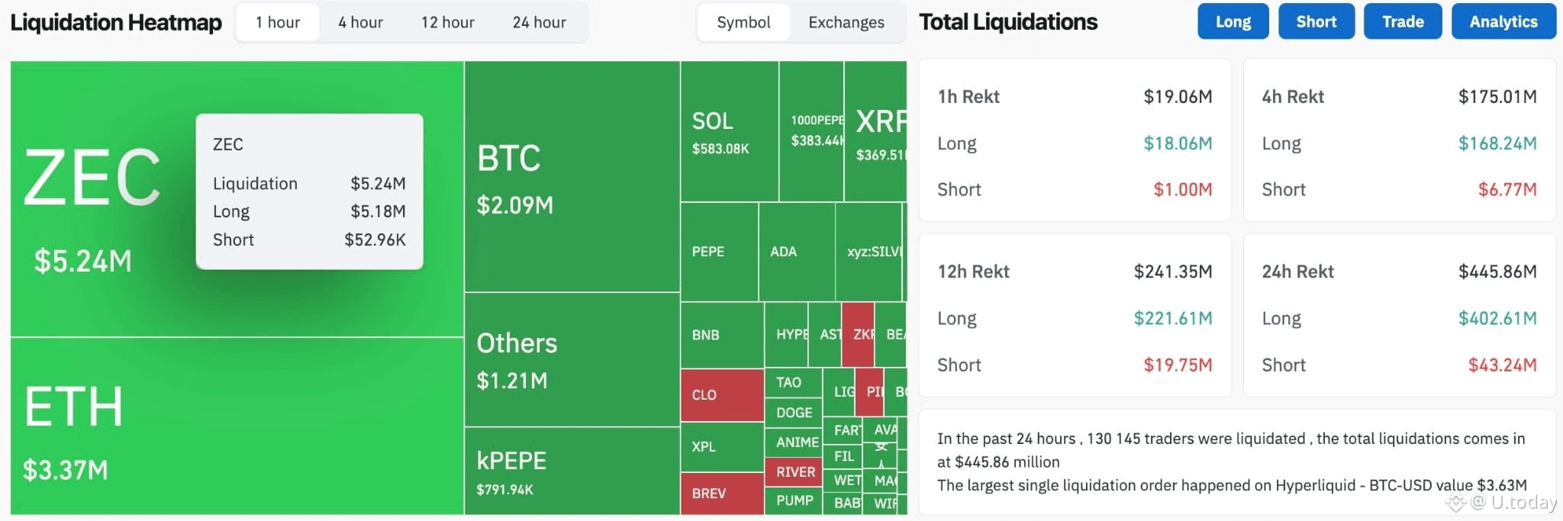Viewport: 1563px width, 521px height.
Task: Switch to the 4 hour timeframe
Action: coord(360,23)
